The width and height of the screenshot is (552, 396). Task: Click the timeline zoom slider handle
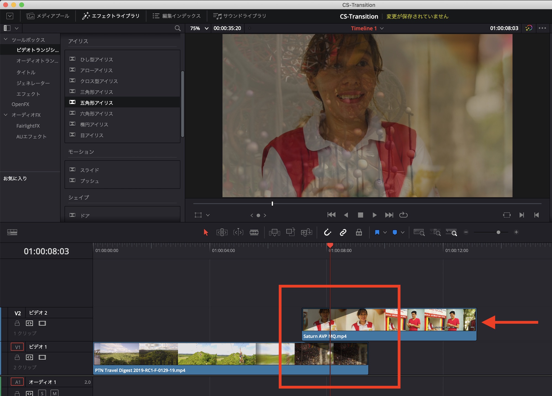tap(498, 232)
